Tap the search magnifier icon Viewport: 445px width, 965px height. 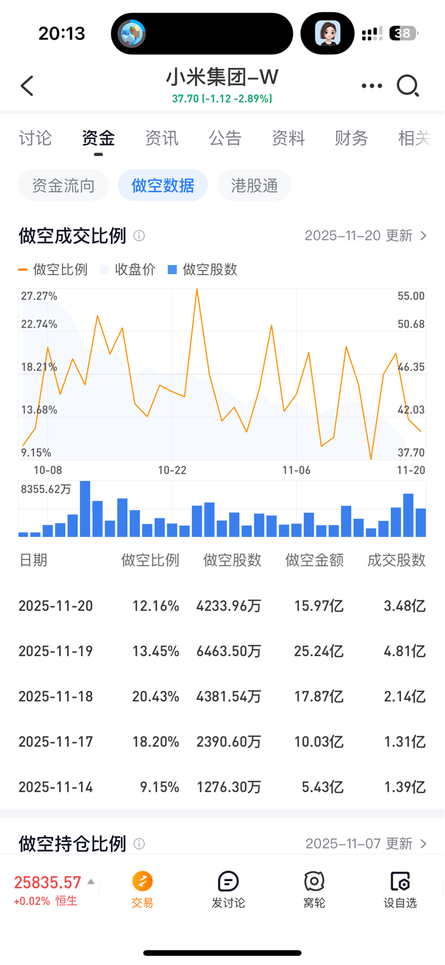(x=408, y=86)
